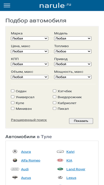Open the Марка dropdown
The height and width of the screenshot is (185, 104).
coord(30,39)
